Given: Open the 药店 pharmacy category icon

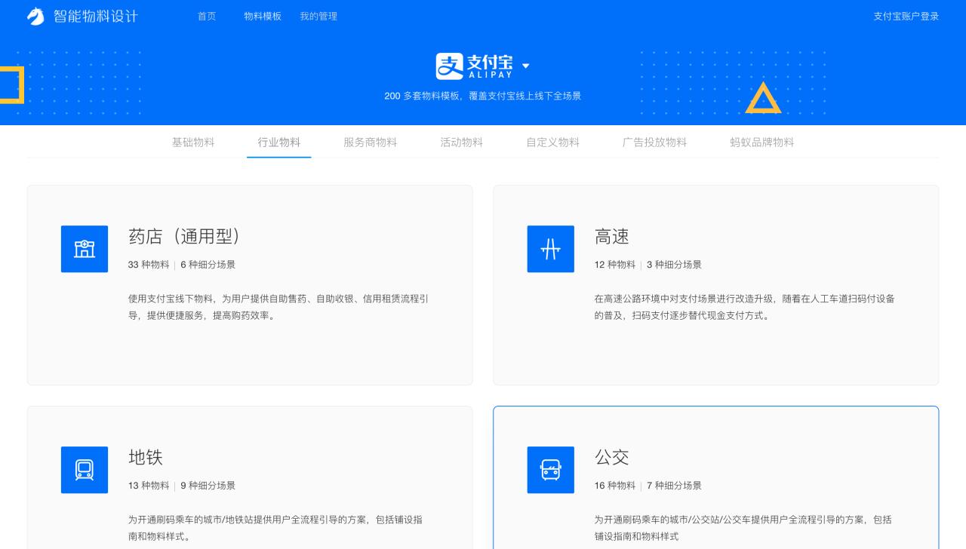Looking at the screenshot, I should tap(85, 249).
